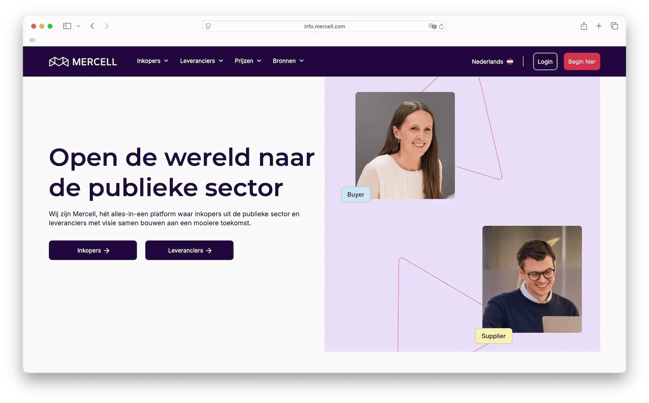Viewport: 649px width, 403px height.
Task: Go back with the browser back arrow
Action: pyautogui.click(x=92, y=26)
